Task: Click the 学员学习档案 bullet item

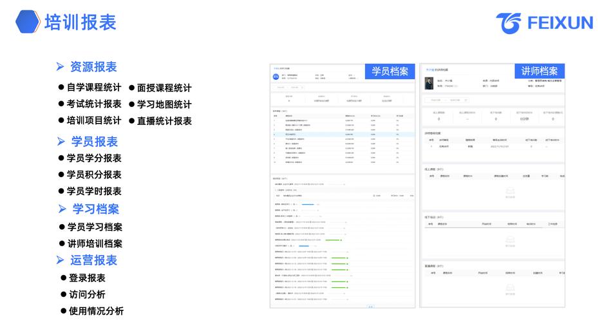Action: [91, 227]
